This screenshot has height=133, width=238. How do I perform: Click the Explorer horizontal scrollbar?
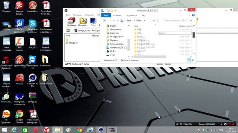coord(150,57)
